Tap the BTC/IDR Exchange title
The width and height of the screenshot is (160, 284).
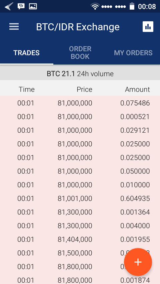tap(78, 27)
